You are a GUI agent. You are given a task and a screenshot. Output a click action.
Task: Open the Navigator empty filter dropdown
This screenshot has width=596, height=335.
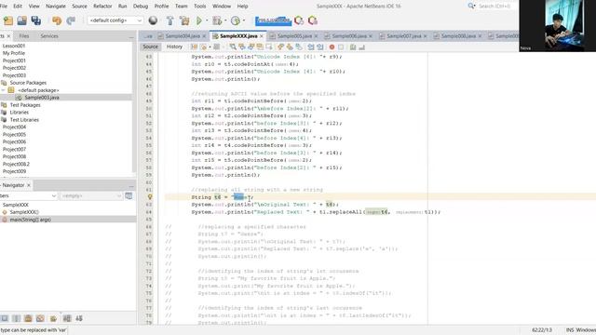point(91,195)
